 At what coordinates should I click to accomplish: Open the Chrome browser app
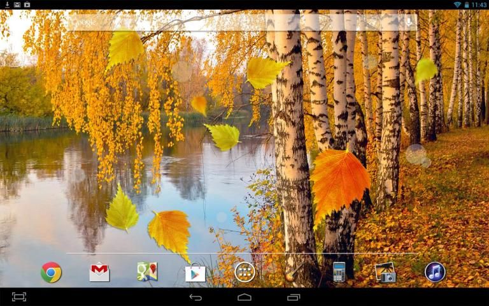(x=51, y=272)
